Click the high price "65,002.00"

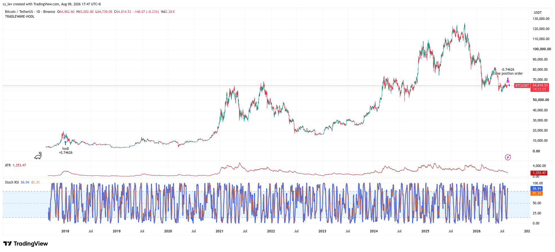pos(86,12)
